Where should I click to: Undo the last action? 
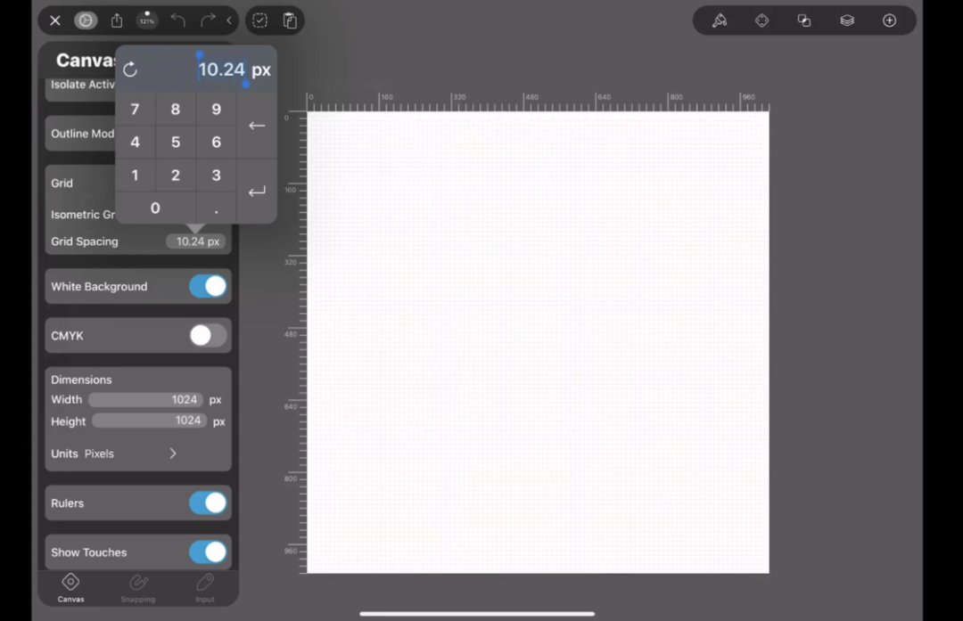point(177,20)
